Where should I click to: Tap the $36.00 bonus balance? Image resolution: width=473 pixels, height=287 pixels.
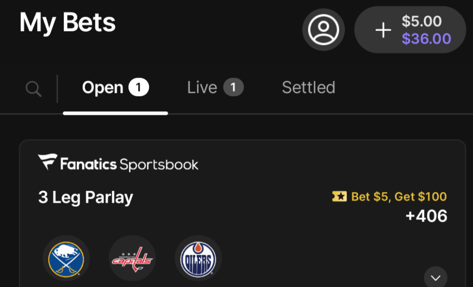point(426,39)
